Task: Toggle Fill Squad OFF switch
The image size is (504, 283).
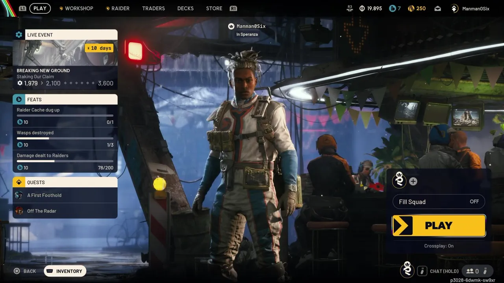Action: (x=439, y=202)
